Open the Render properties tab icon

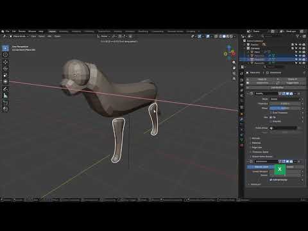pos(242,80)
